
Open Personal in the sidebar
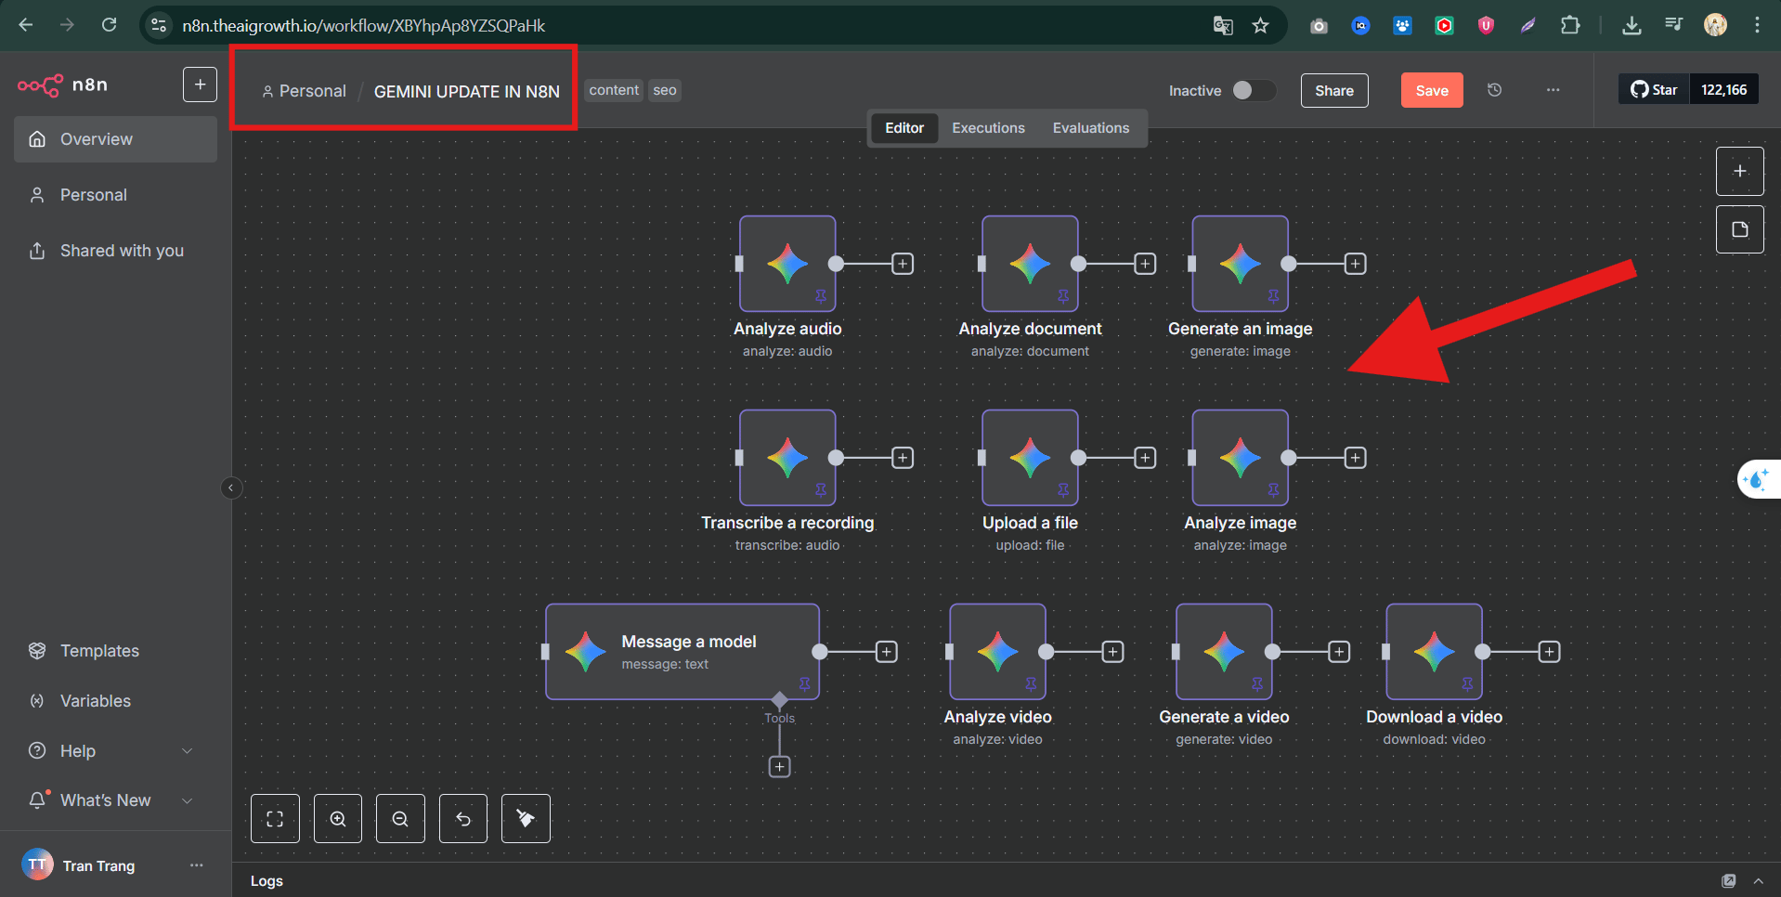(x=115, y=195)
